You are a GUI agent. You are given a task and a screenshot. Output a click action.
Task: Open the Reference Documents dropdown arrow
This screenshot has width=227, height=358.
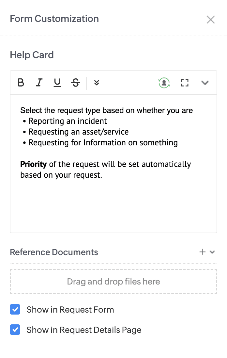tap(212, 252)
